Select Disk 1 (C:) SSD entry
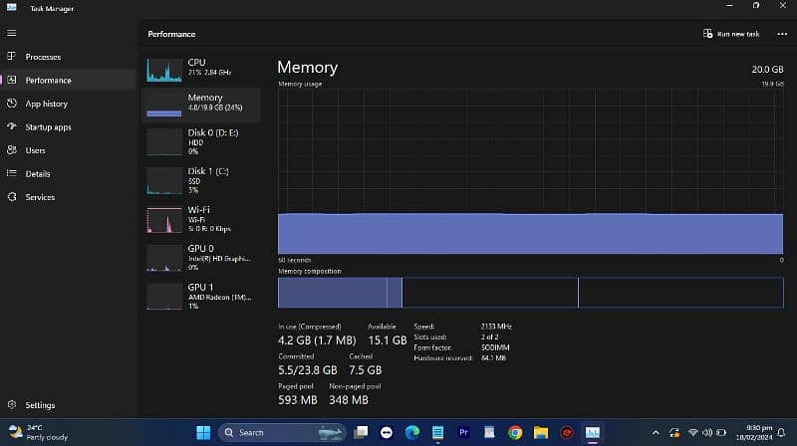 coord(200,179)
